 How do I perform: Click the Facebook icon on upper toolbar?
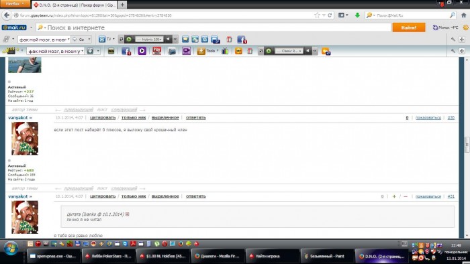click(x=242, y=40)
